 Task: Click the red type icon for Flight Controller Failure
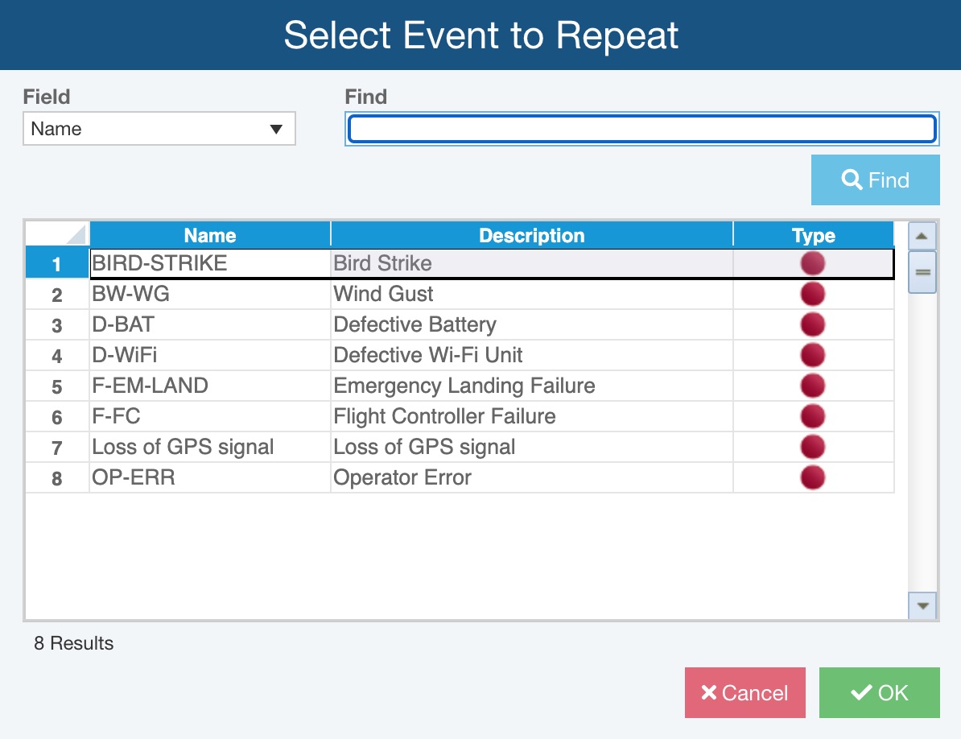(x=813, y=416)
